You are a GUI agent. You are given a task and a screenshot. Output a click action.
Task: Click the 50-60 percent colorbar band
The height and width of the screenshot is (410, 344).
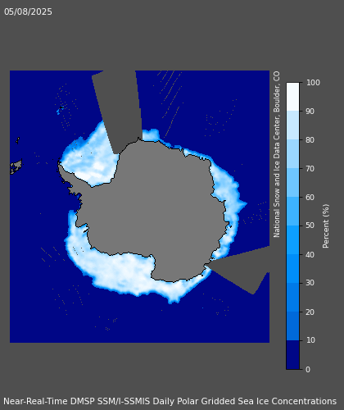coord(292,212)
